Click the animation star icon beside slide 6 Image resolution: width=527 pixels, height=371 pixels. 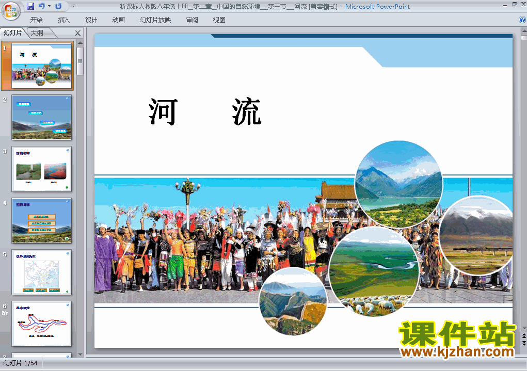click(5, 313)
